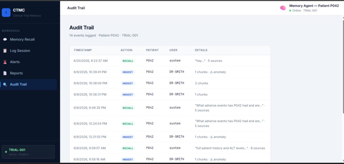Click the CTMC blue logo icon
Viewport: 344px width, 164px height.
tap(6, 12)
